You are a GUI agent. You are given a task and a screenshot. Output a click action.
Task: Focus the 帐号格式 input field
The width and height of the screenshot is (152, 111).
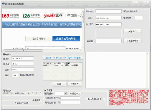click(139, 18)
